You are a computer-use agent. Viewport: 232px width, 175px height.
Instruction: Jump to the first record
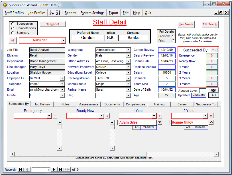(21, 170)
